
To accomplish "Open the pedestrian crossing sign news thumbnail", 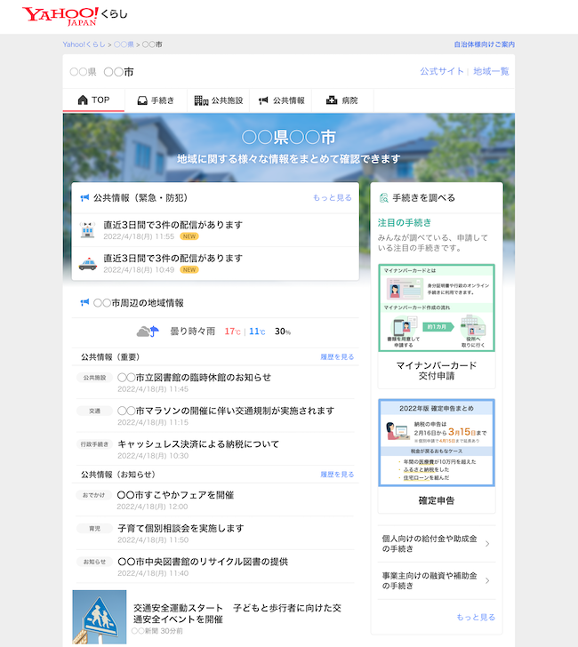I will coord(100,617).
